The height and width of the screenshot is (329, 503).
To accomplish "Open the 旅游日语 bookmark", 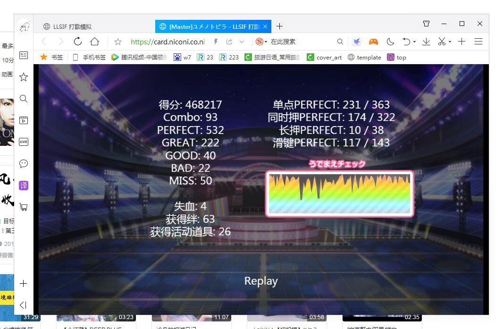I will click(272, 58).
